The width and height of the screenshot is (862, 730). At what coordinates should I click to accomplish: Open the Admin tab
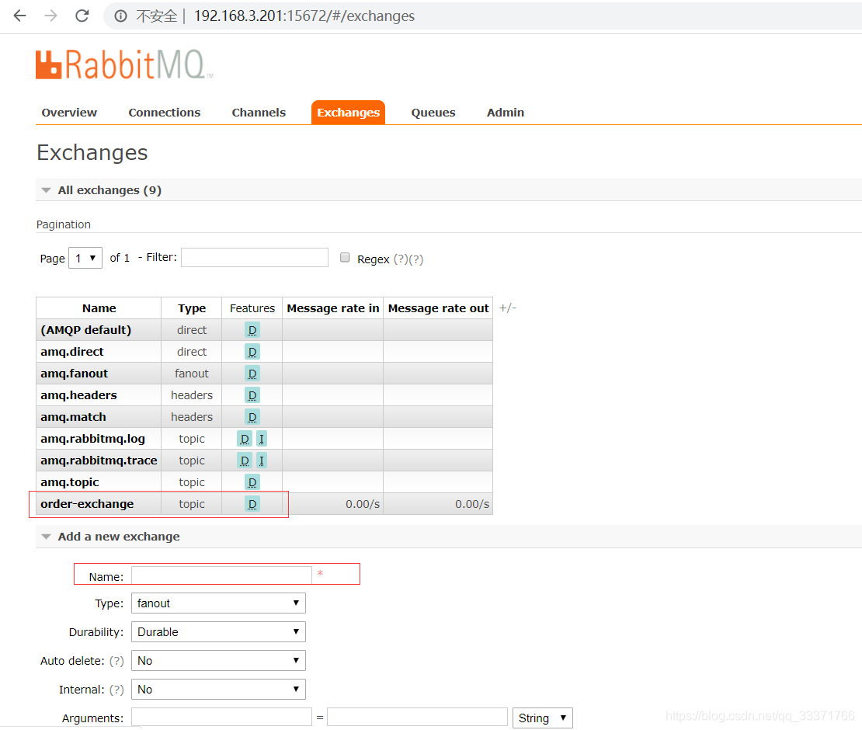pyautogui.click(x=505, y=112)
